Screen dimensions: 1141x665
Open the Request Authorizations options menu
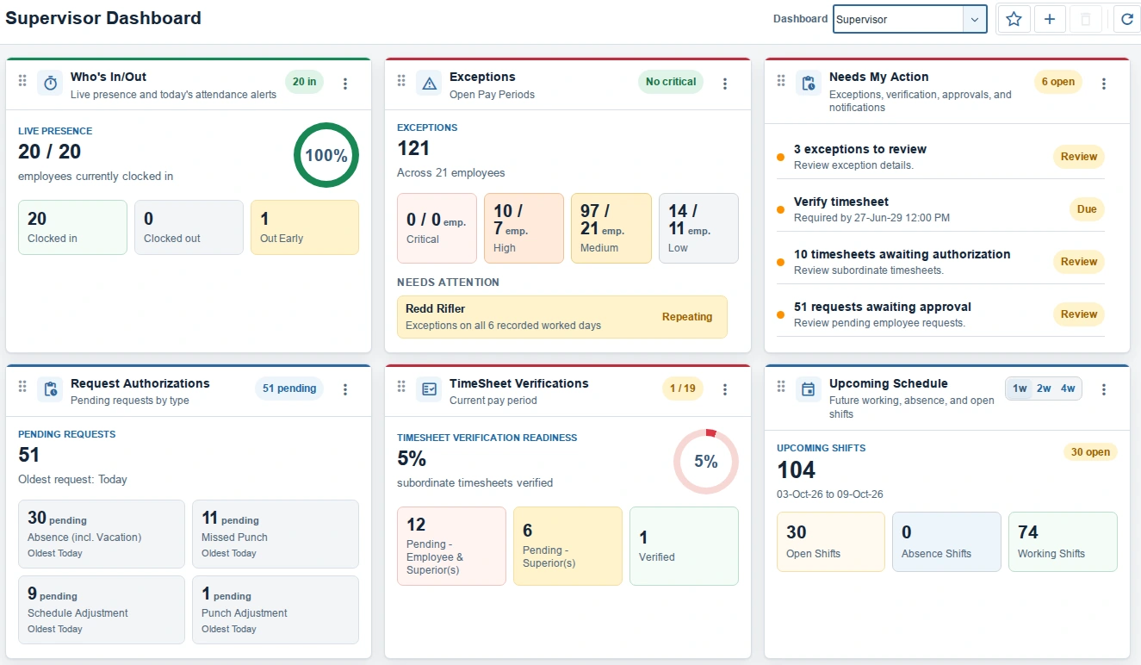pos(345,389)
